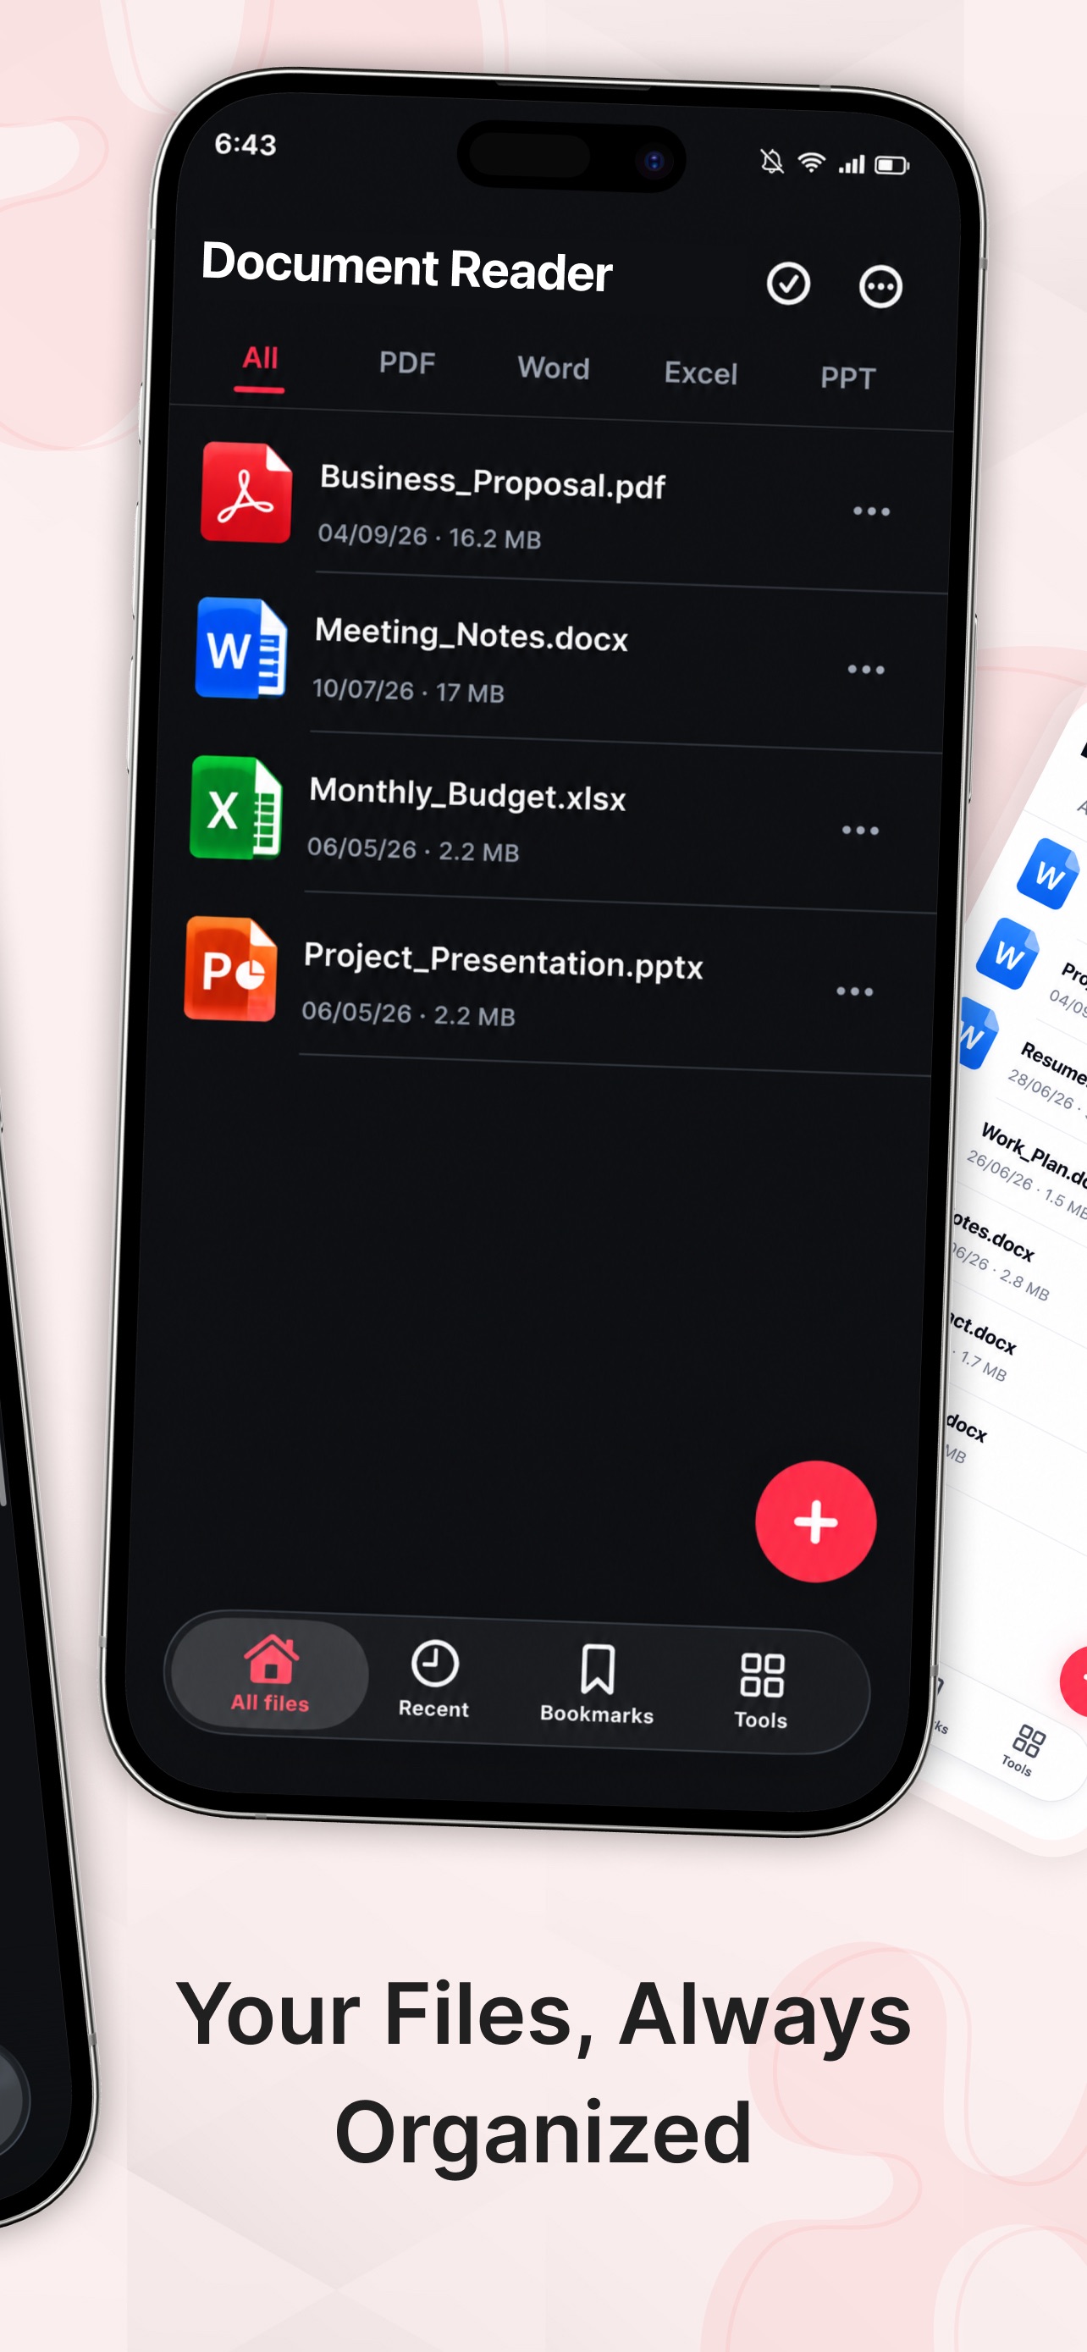The width and height of the screenshot is (1087, 2352).
Task: Select the Monthly_Budget.xlsx file name
Action: pyautogui.click(x=467, y=794)
